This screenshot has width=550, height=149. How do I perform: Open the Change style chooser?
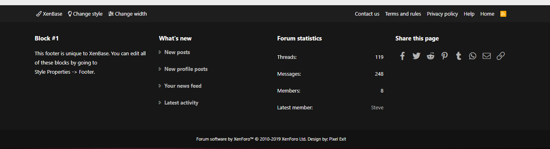click(85, 14)
